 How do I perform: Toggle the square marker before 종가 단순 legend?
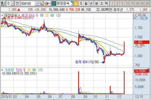coord(19,15)
